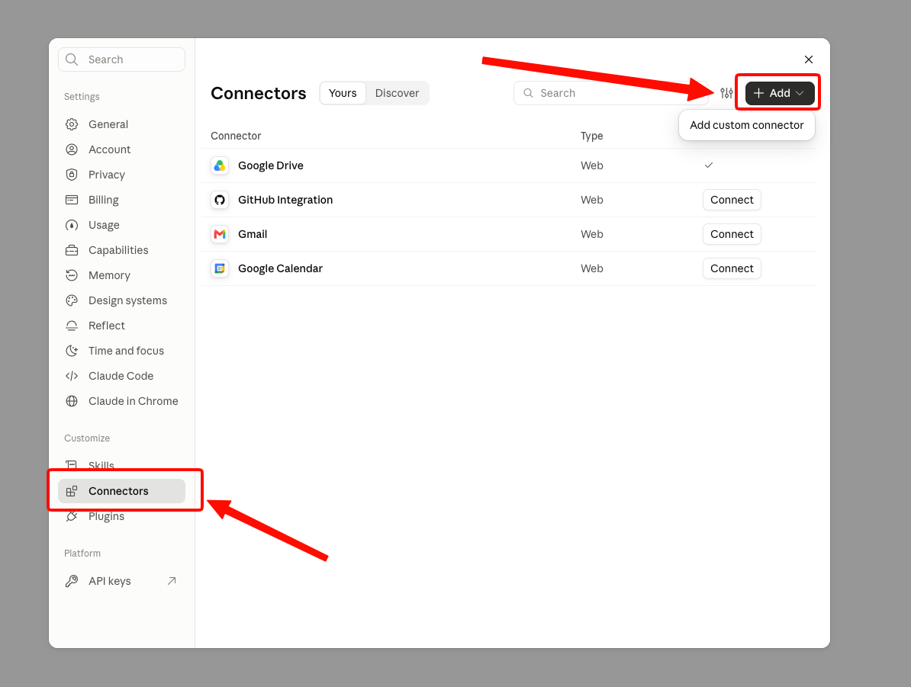Click the Google Drive connector name
The height and width of the screenshot is (687, 911).
point(271,165)
